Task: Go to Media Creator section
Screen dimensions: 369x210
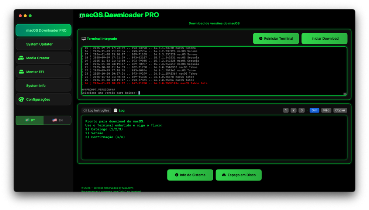Action: pyautogui.click(x=44, y=58)
